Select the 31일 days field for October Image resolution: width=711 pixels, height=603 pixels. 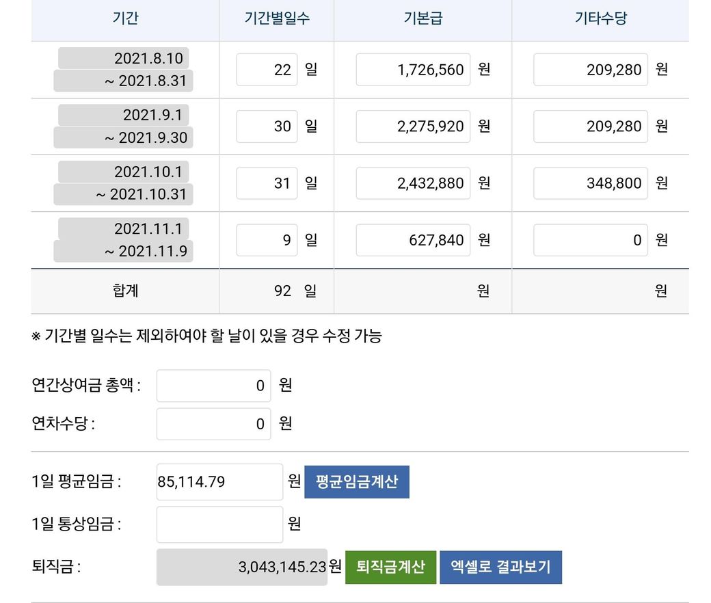tap(267, 183)
